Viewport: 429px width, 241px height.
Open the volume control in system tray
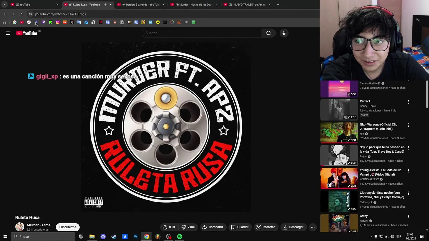(x=392, y=237)
